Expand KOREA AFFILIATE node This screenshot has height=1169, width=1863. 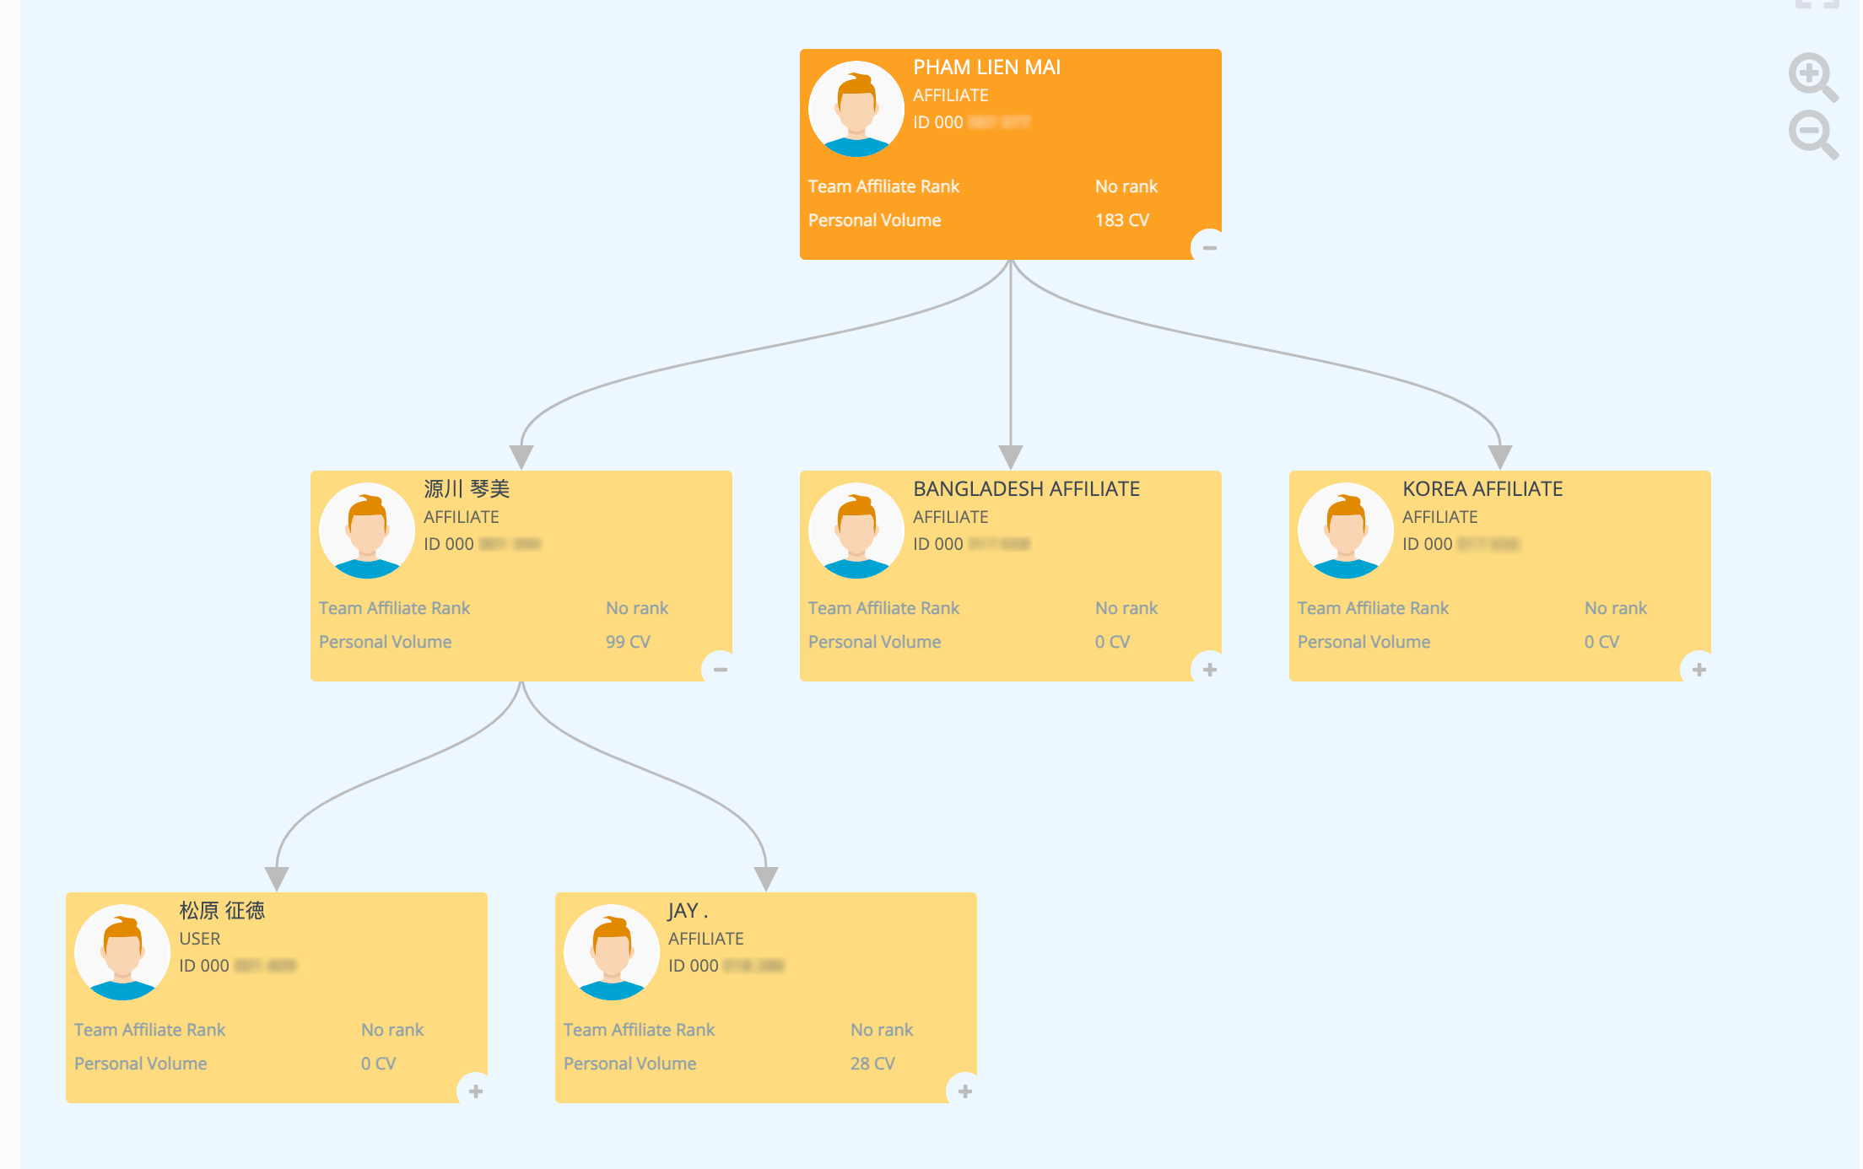click(1698, 670)
